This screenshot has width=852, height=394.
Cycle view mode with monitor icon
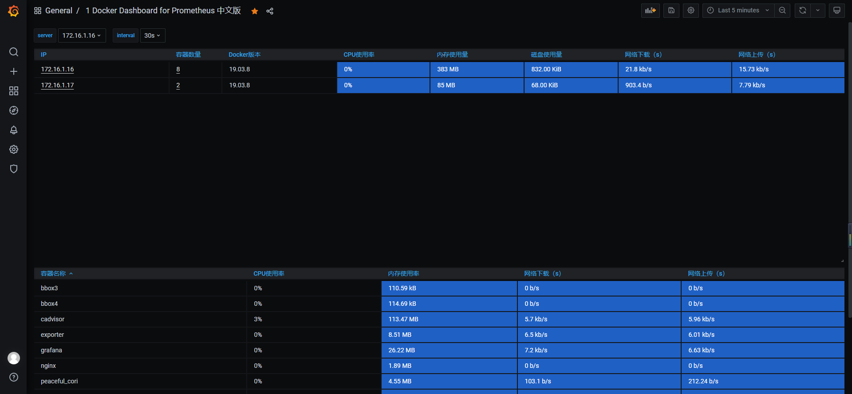point(836,11)
